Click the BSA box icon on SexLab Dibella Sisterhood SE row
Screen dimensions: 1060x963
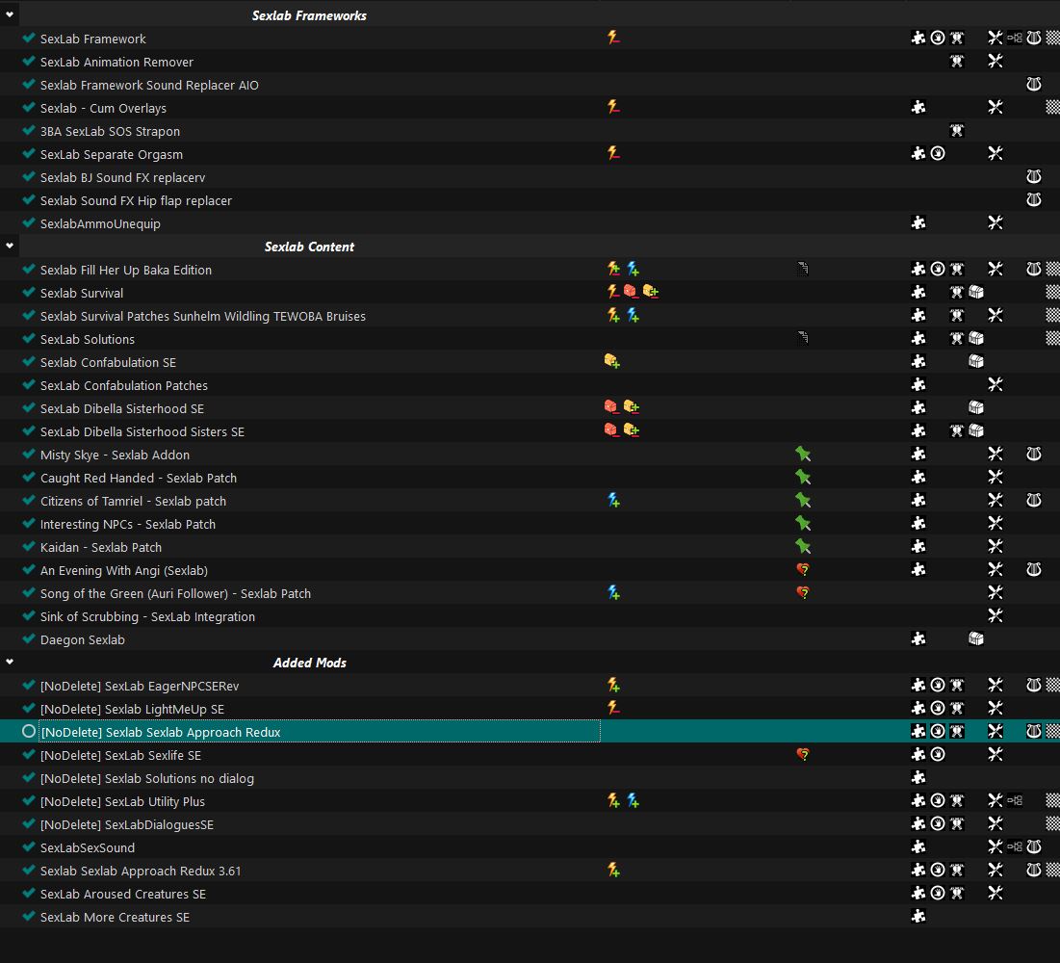976,407
